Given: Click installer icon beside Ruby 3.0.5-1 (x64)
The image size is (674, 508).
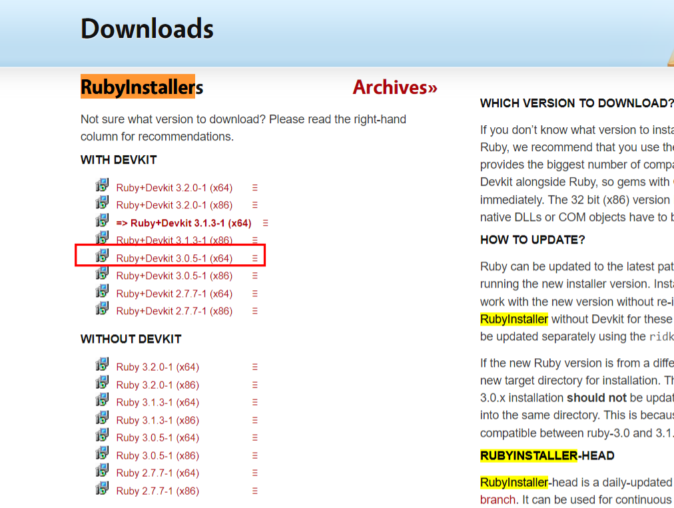Looking at the screenshot, I should coord(102,435).
